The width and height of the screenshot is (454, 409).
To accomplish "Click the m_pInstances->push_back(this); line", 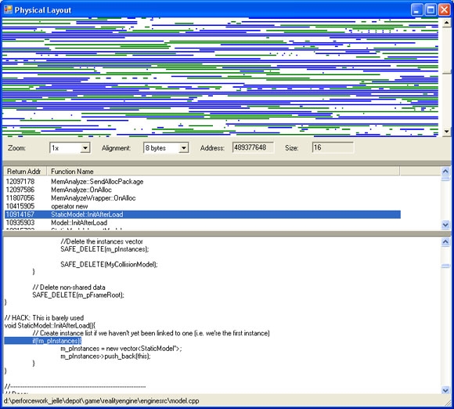I will pyautogui.click(x=106, y=357).
